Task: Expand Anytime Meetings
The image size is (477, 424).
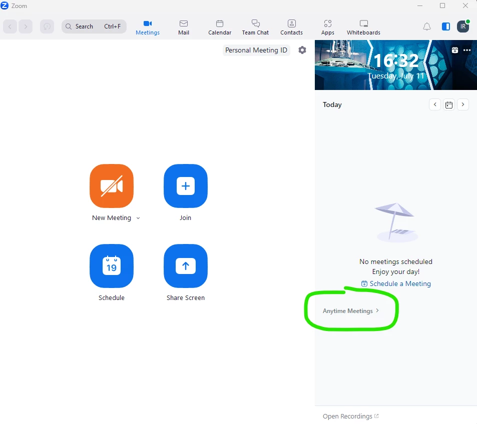Action: coord(351,311)
